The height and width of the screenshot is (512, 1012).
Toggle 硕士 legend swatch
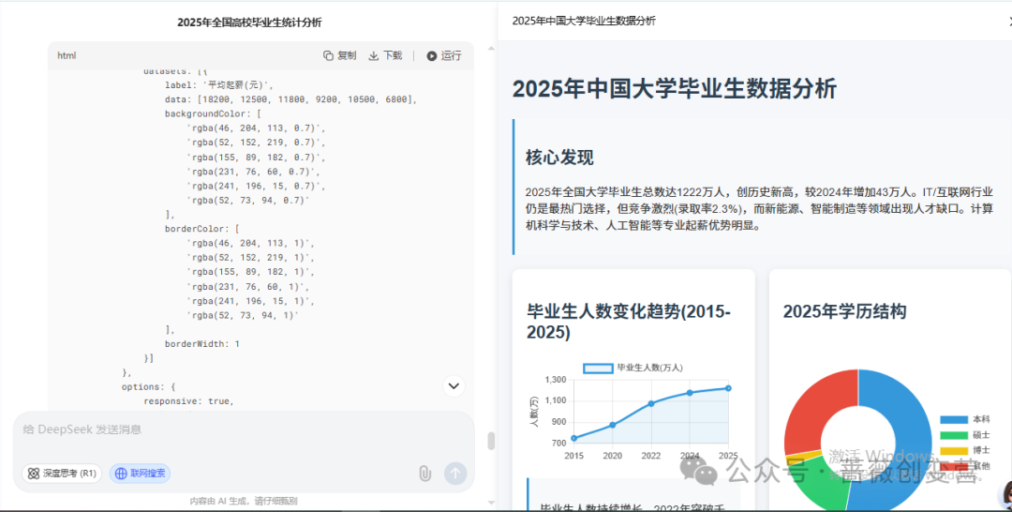[954, 435]
